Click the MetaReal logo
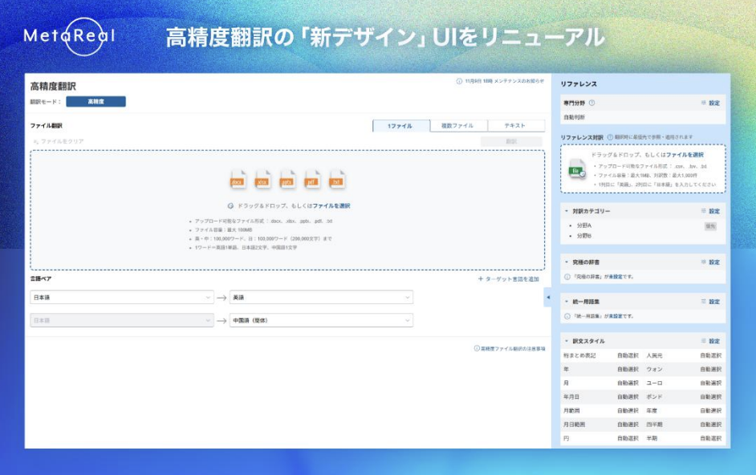 click(x=69, y=35)
